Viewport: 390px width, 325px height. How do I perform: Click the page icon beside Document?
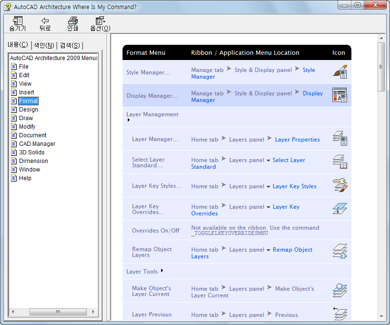(14, 135)
